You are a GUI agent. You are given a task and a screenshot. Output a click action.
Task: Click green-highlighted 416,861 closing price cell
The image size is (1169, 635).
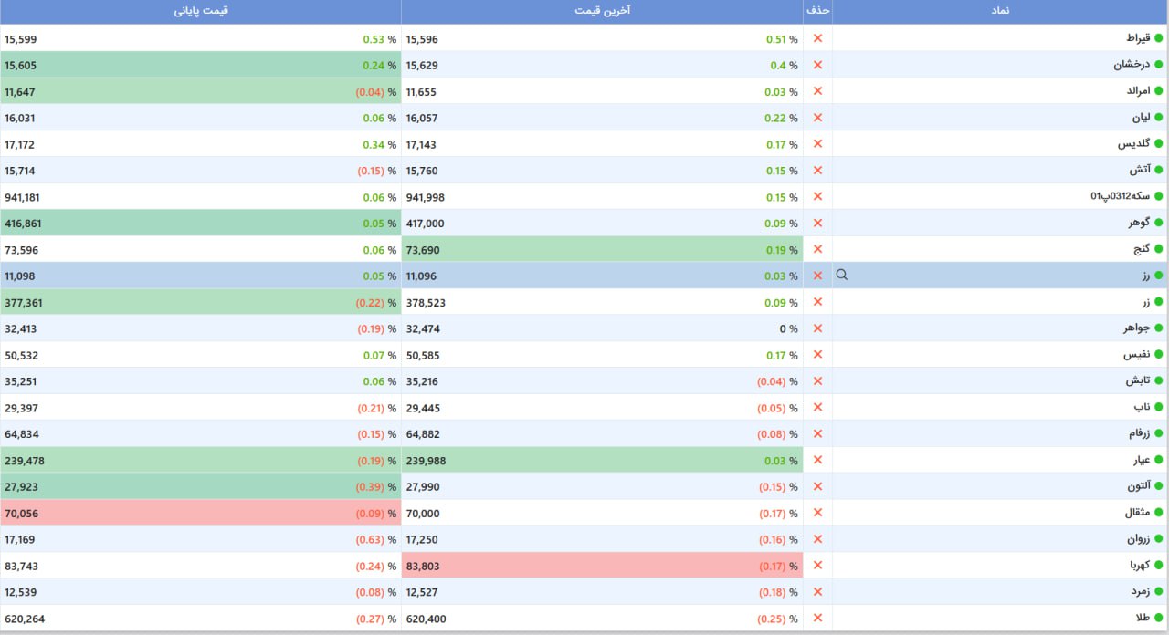(x=201, y=223)
